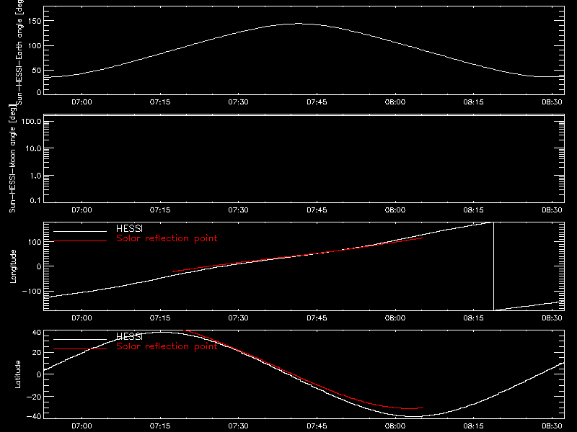Screen dimensions: 577x432
Task: Click 08:15 time label under Moon angle plot
Action: 474,210
